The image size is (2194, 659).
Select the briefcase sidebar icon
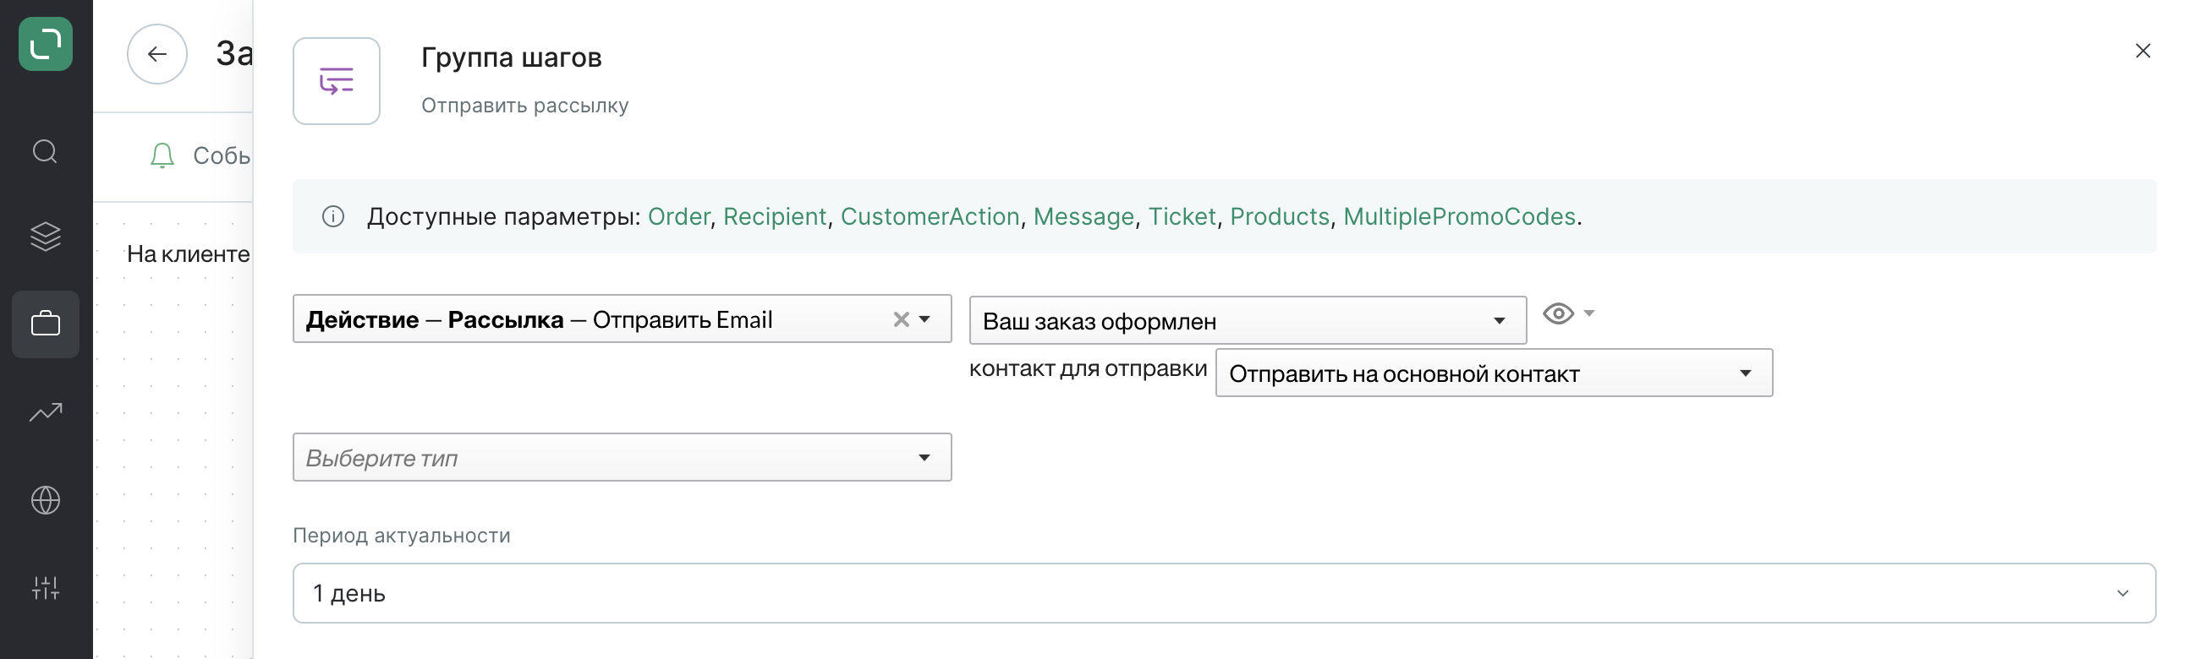45,324
